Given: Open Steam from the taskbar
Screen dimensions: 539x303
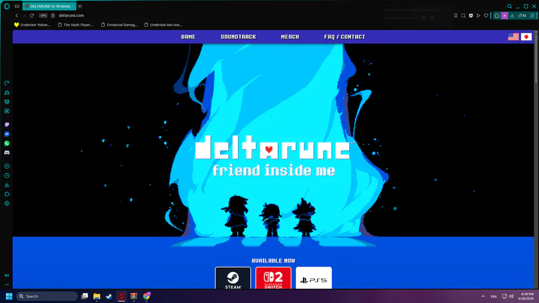Looking at the screenshot, I should pyautogui.click(x=109, y=296).
